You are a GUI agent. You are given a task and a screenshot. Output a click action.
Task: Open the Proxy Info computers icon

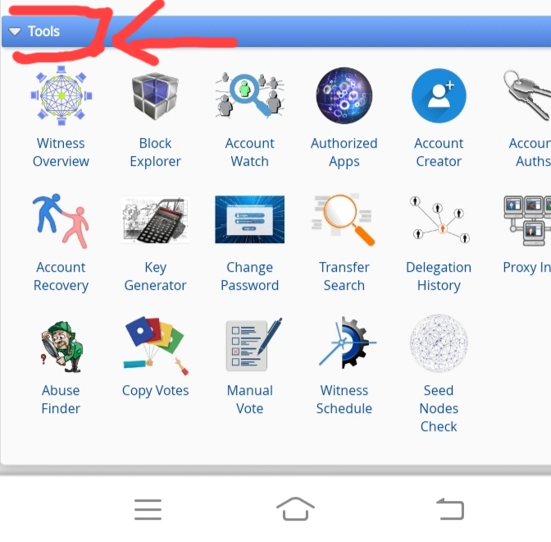(x=527, y=220)
